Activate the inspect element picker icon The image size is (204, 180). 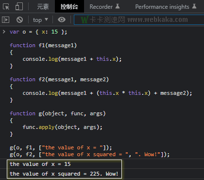pos(6,7)
